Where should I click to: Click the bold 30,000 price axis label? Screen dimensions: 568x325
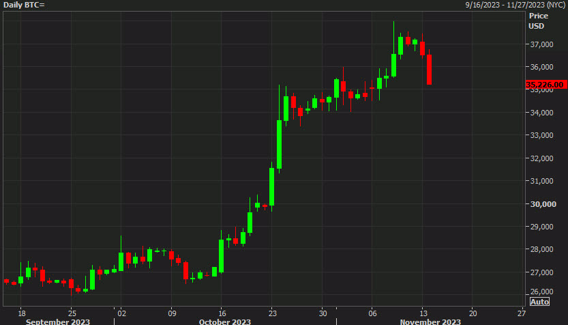(x=543, y=204)
